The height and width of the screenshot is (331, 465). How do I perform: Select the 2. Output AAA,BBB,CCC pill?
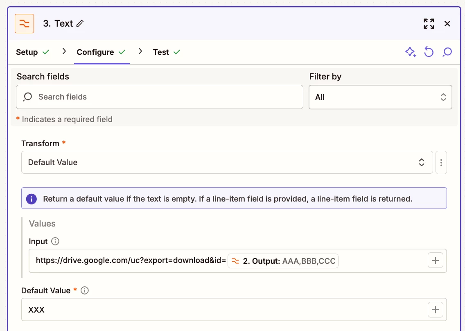[x=283, y=261]
